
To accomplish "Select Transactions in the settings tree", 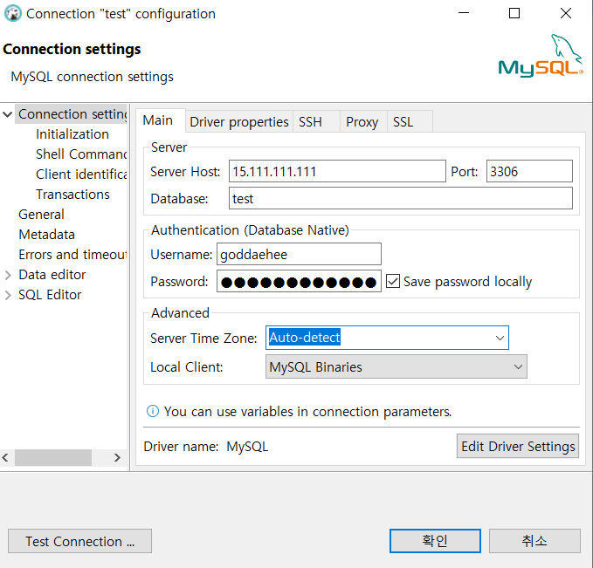I will click(x=72, y=195).
